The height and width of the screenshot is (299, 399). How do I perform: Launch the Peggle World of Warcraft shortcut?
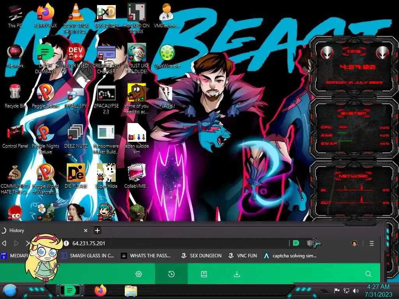(45, 179)
